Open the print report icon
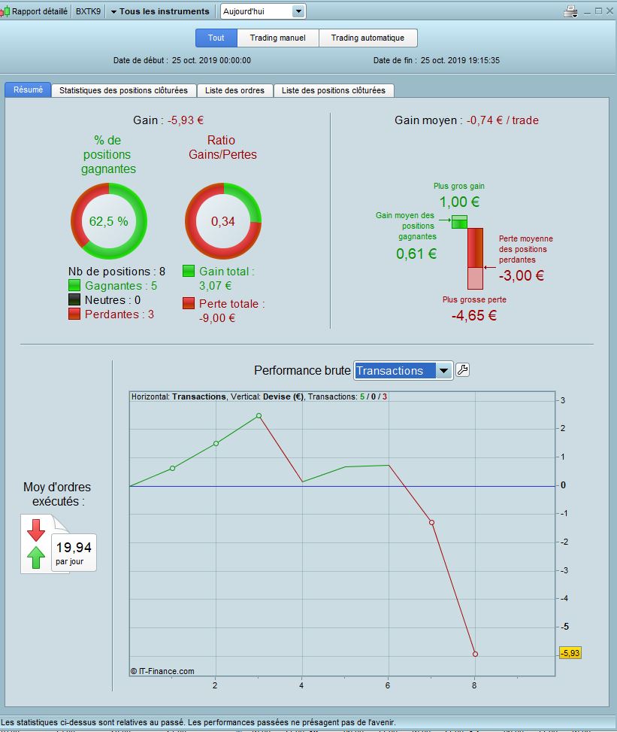The image size is (617, 732). tap(570, 11)
